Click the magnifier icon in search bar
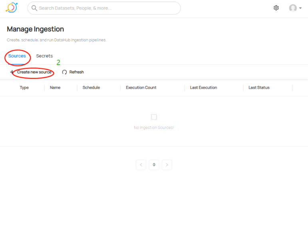Viewport: 308px width, 234px height. coord(34,8)
